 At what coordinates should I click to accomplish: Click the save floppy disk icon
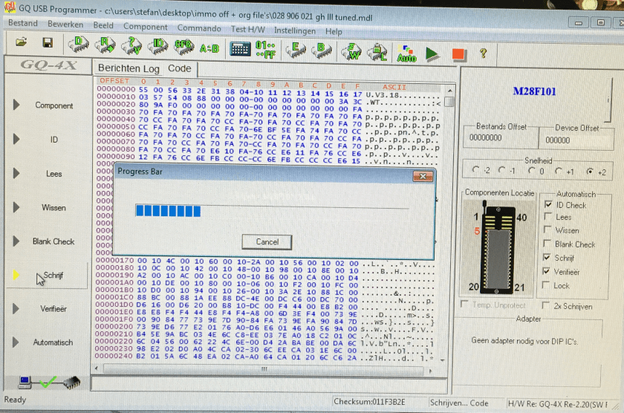[x=47, y=43]
